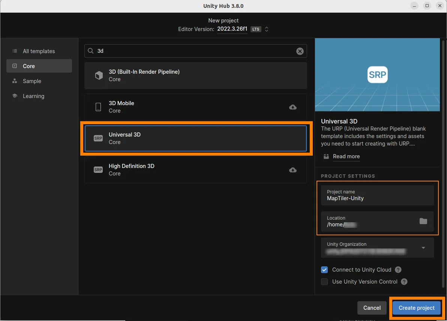Open the Sample templates category
The height and width of the screenshot is (321, 447).
[39, 81]
